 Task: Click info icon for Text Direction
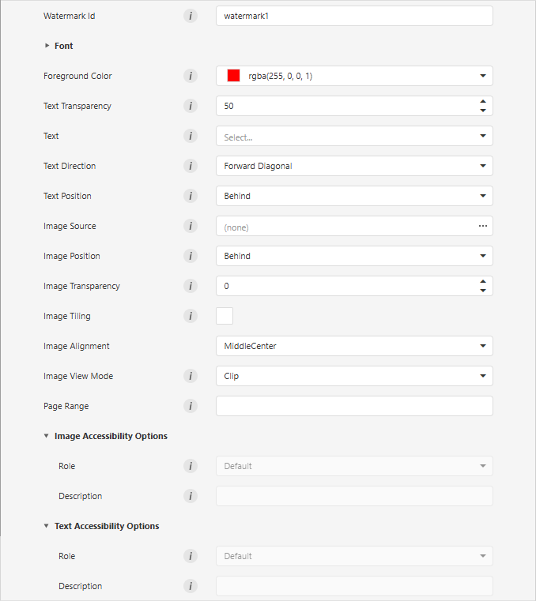[191, 166]
